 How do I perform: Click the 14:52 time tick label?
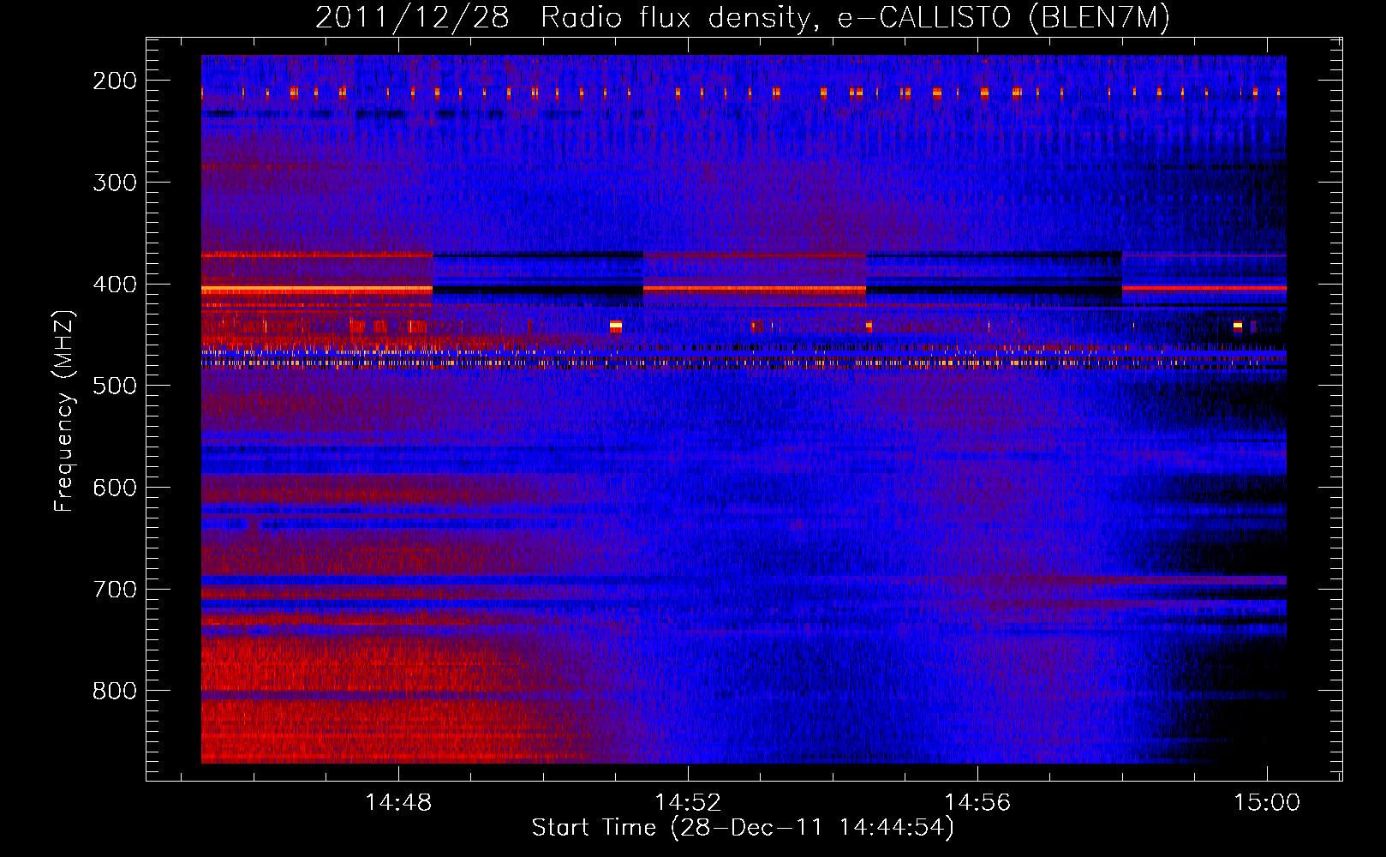(688, 803)
